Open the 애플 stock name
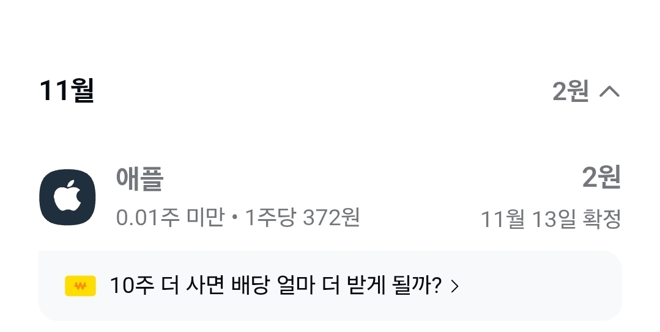Viewport: 660px width, 332px height. click(x=139, y=179)
